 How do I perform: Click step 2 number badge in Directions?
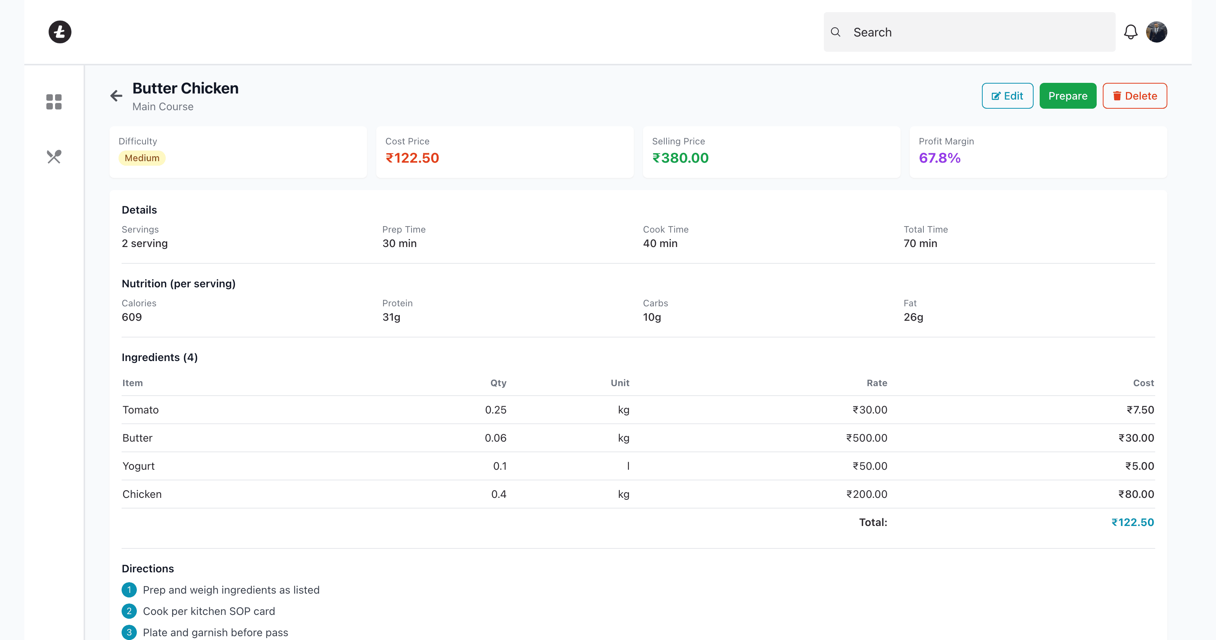(x=129, y=611)
